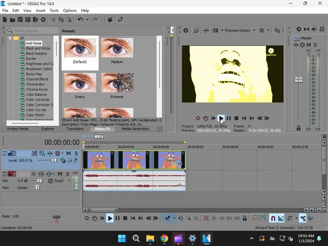This screenshot has height=246, width=328.
Task: Open the Tools menu
Action: [54, 11]
